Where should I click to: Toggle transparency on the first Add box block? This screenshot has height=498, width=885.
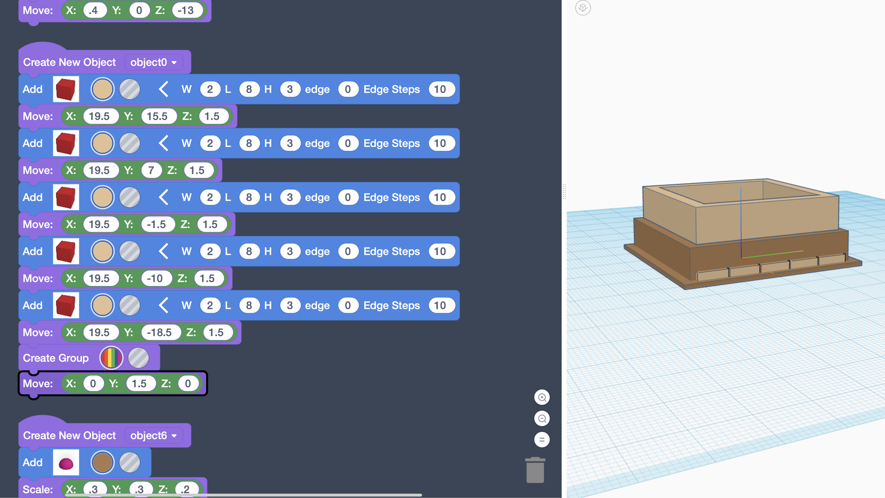(129, 89)
